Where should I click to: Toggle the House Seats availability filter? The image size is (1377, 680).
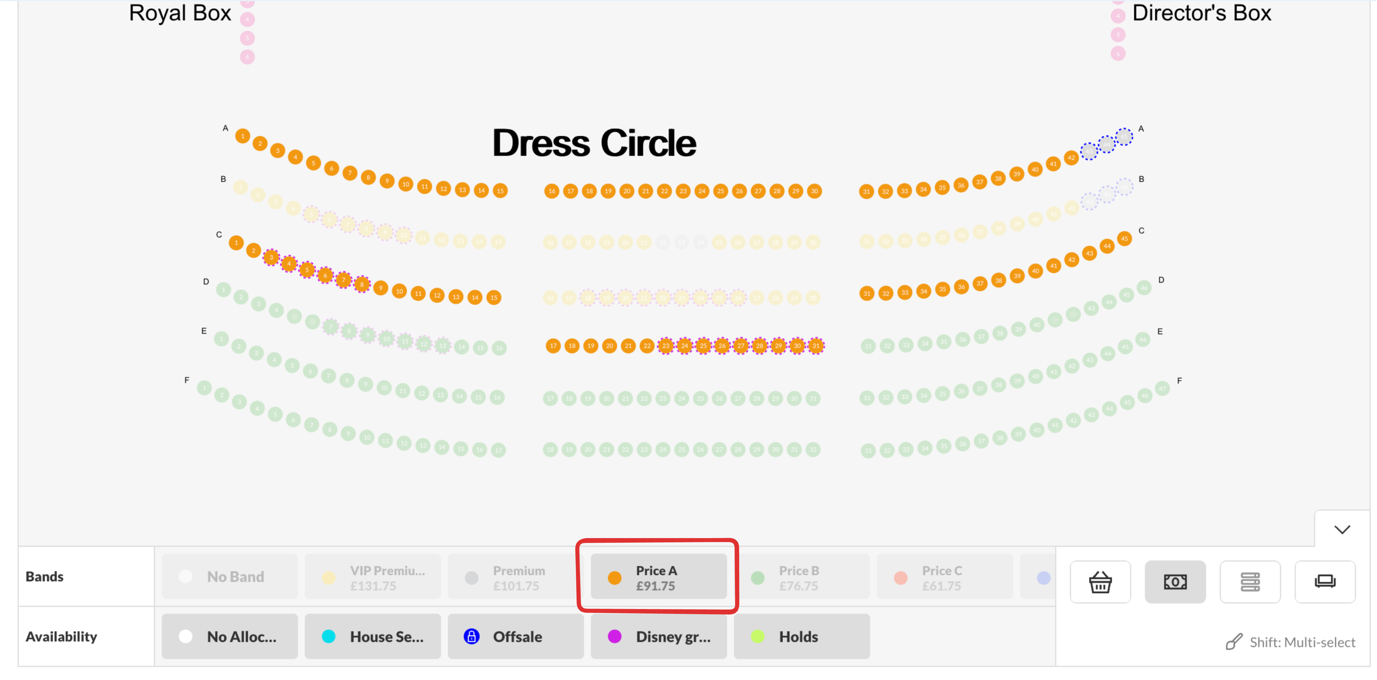pos(373,636)
